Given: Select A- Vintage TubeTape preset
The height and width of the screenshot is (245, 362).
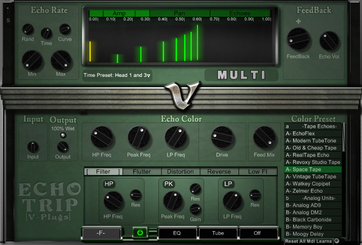Looking at the screenshot, I should [313, 176].
